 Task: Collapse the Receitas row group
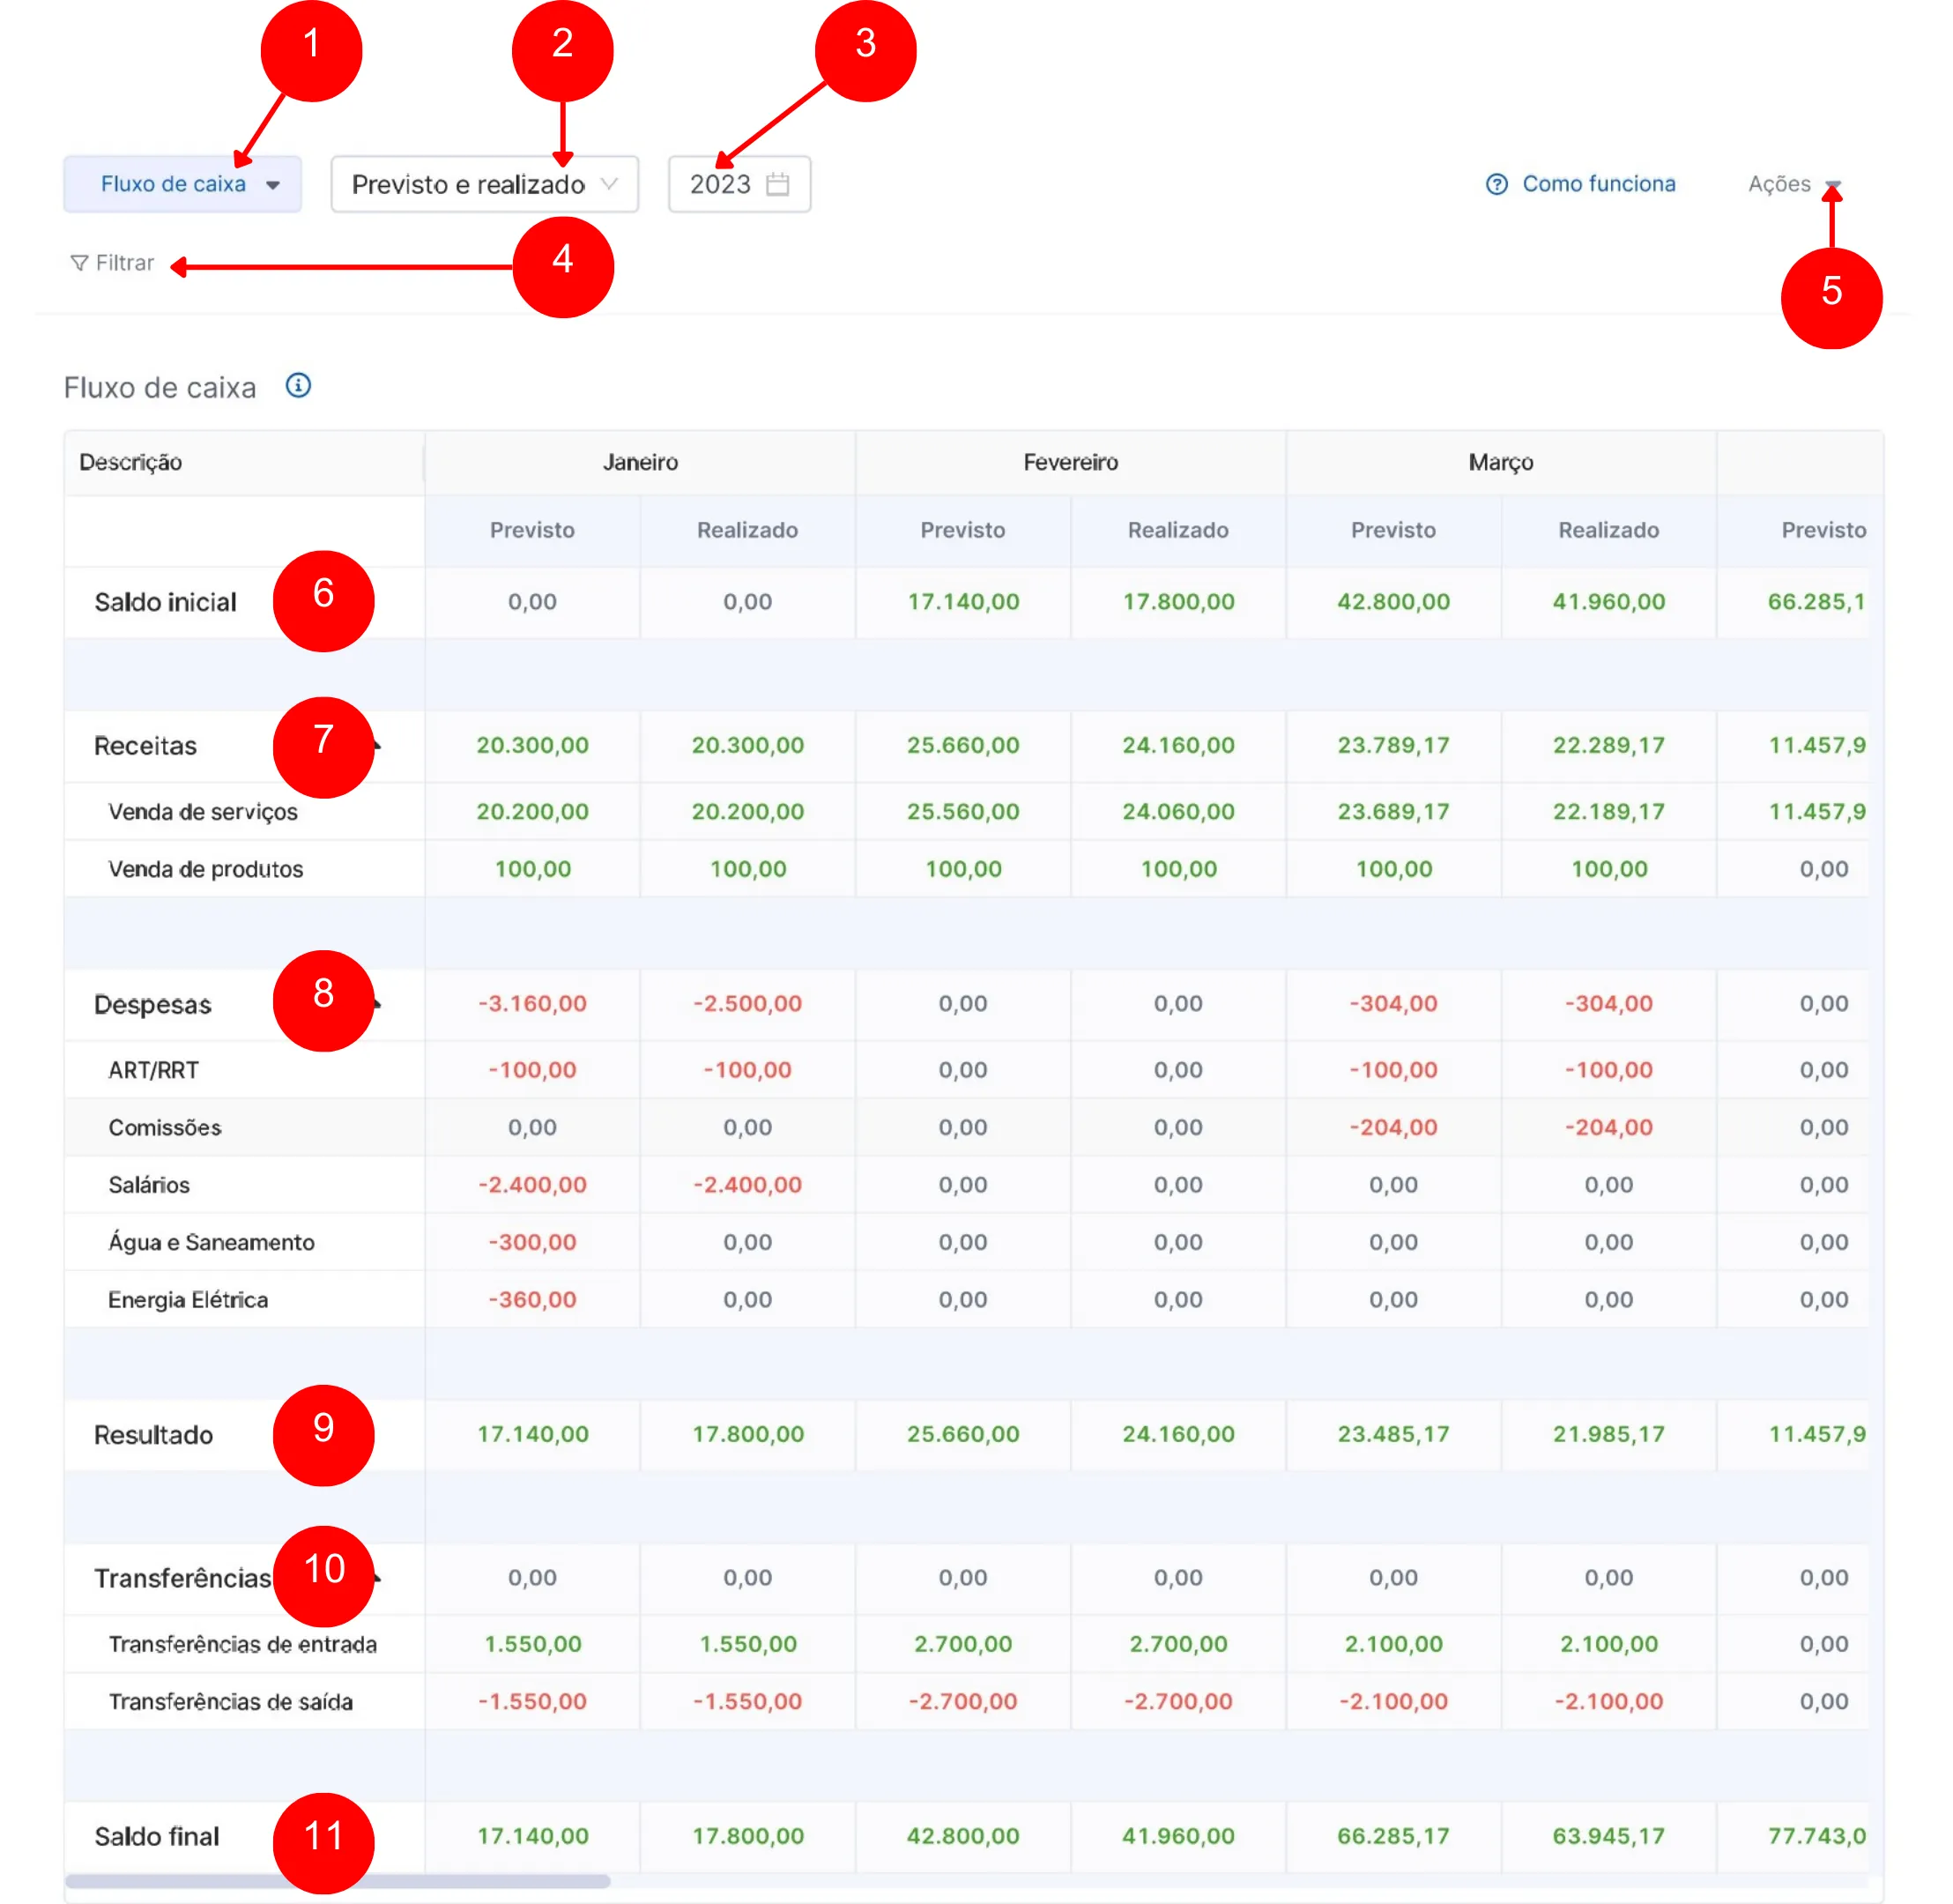(376, 746)
